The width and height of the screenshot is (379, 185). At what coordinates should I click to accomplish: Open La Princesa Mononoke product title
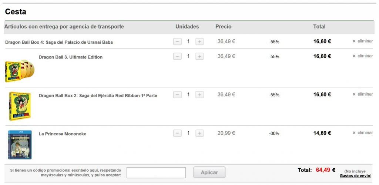62,134
